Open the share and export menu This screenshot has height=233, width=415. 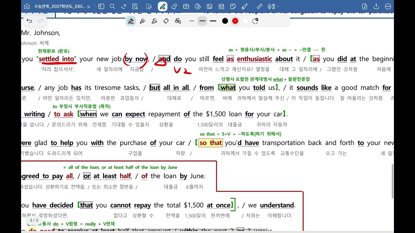(376, 6)
